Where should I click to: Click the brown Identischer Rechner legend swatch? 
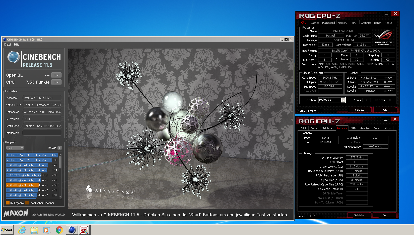27,203
